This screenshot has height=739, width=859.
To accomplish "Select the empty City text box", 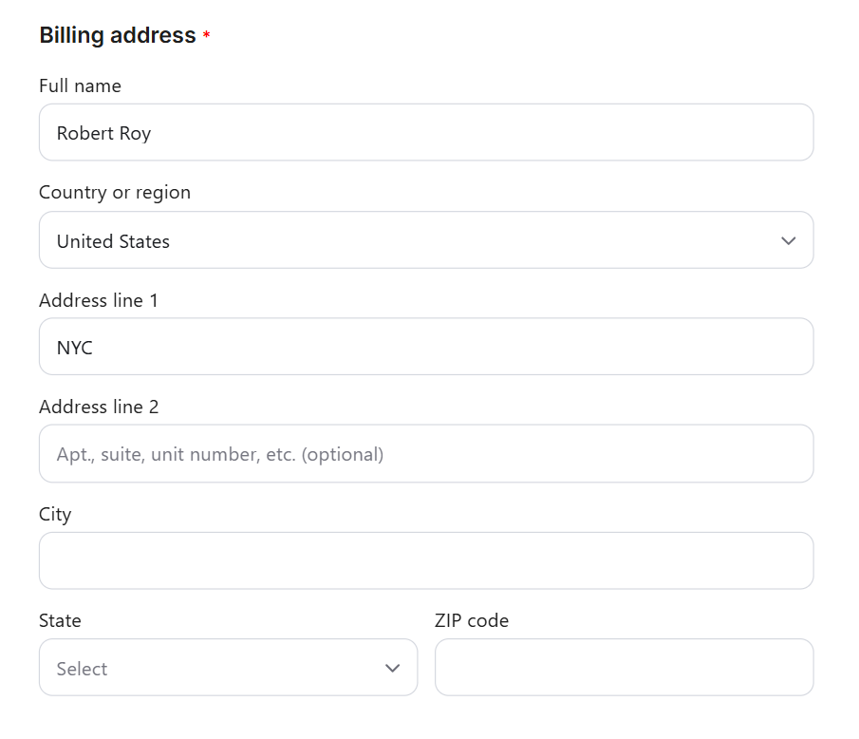I will point(425,560).
